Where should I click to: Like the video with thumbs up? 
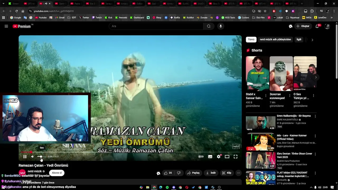point(168,173)
